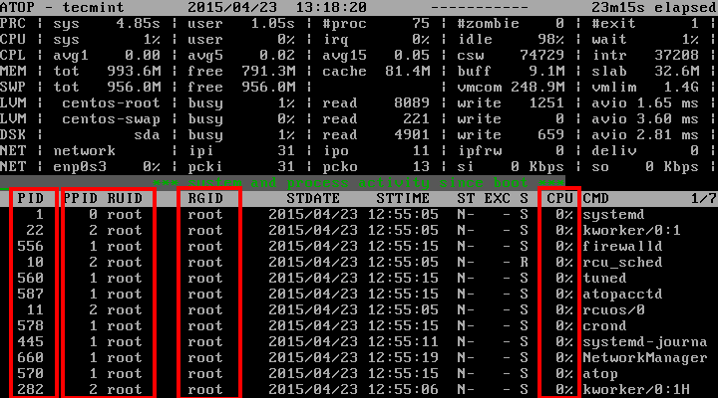Click the CMD column header

tap(595, 198)
